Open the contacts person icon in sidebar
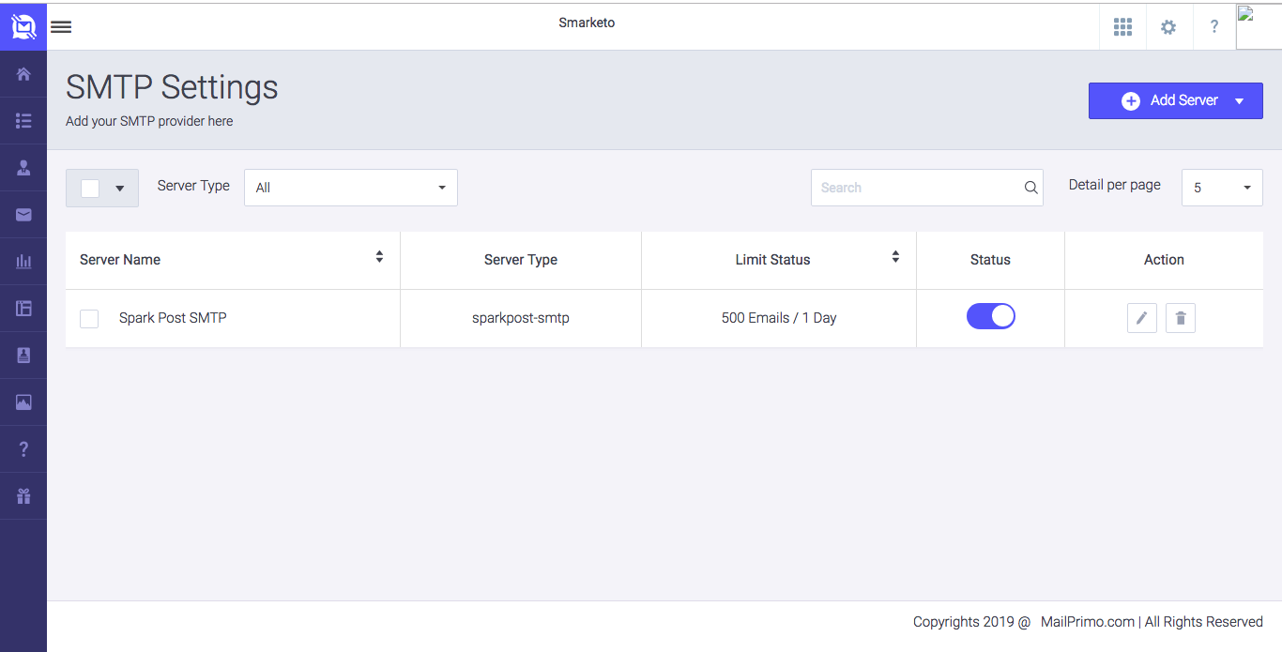1282x652 pixels. 23,168
